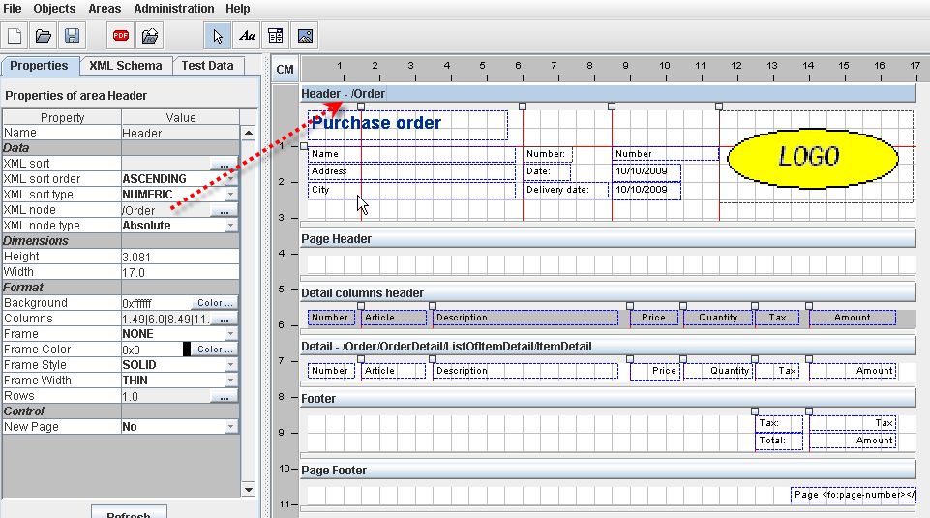930x518 pixels.
Task: Select the Quantity field in Detail row
Action: (x=718, y=371)
